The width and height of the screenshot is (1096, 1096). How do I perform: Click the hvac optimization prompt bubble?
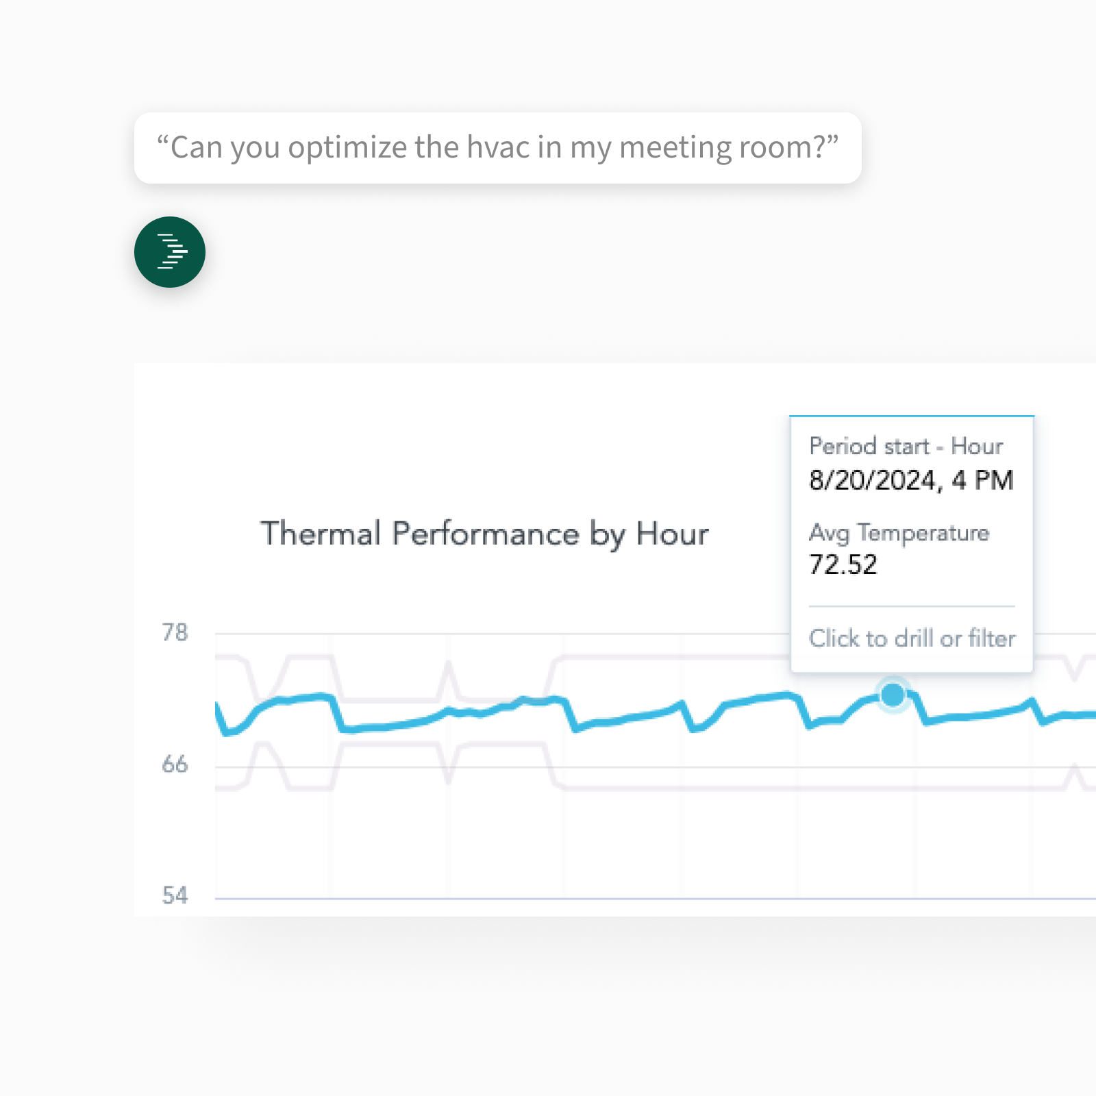498,148
